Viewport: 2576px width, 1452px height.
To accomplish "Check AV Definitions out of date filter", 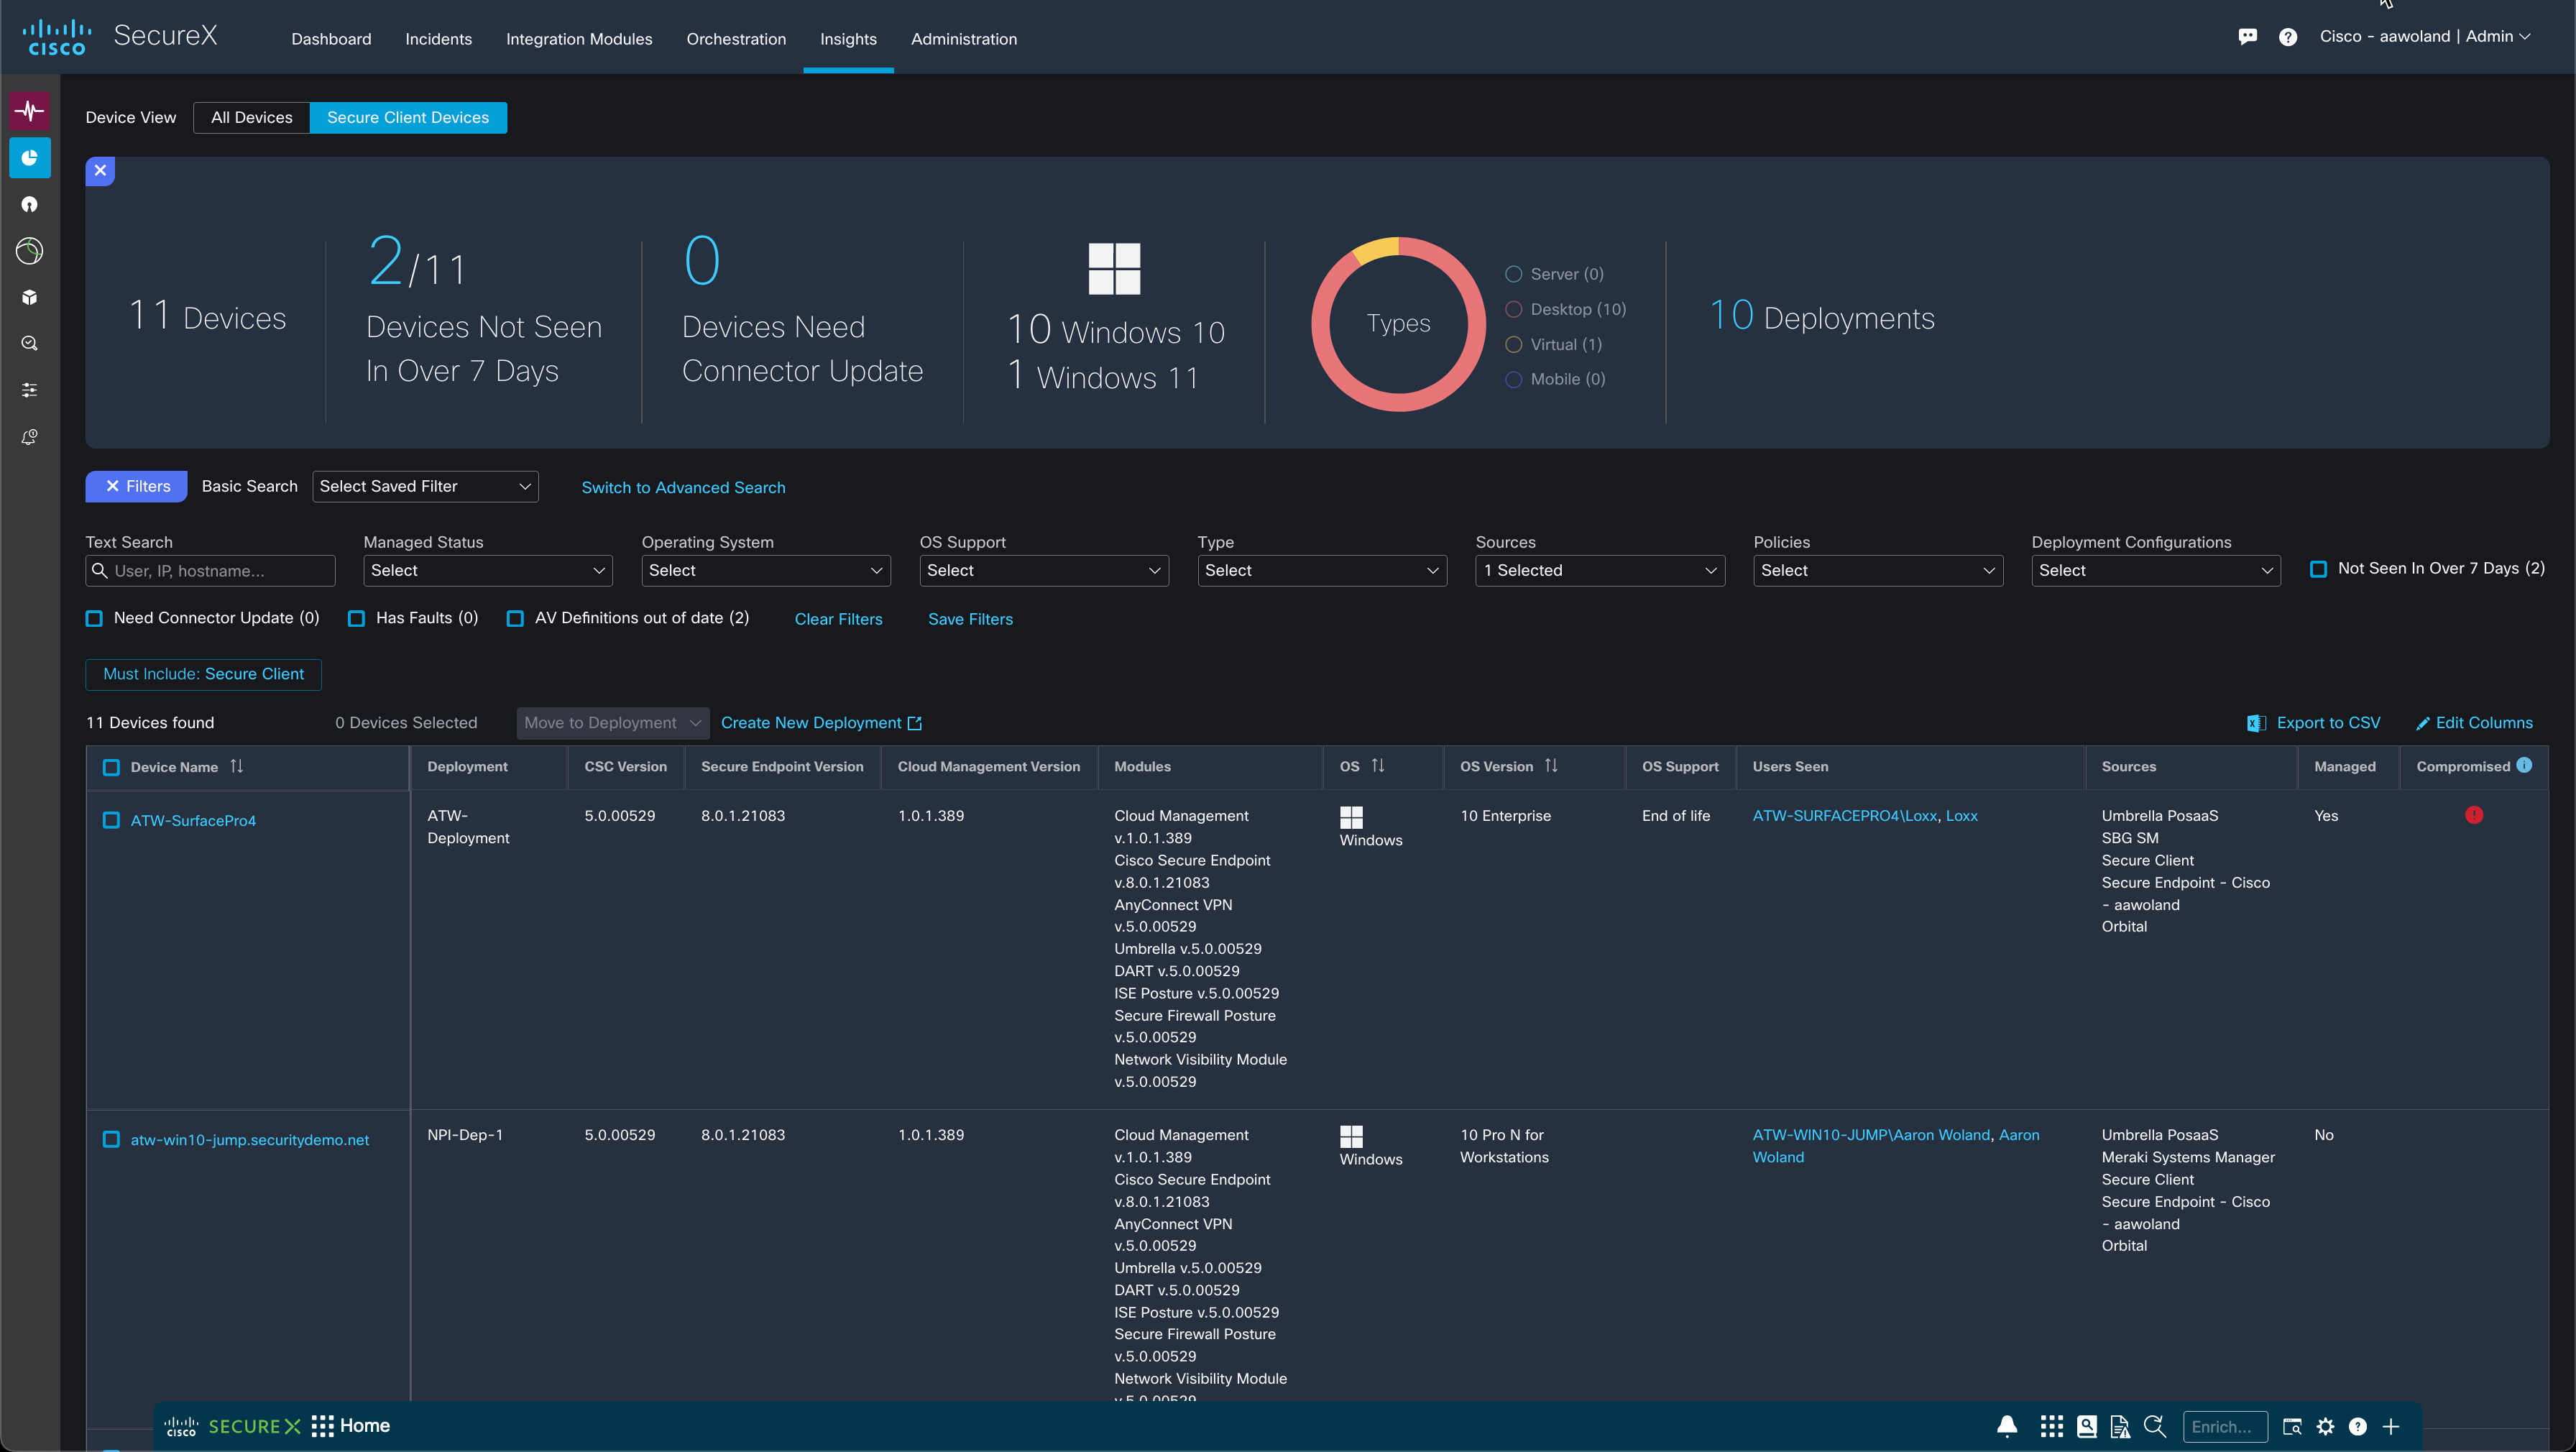I will pos(515,619).
